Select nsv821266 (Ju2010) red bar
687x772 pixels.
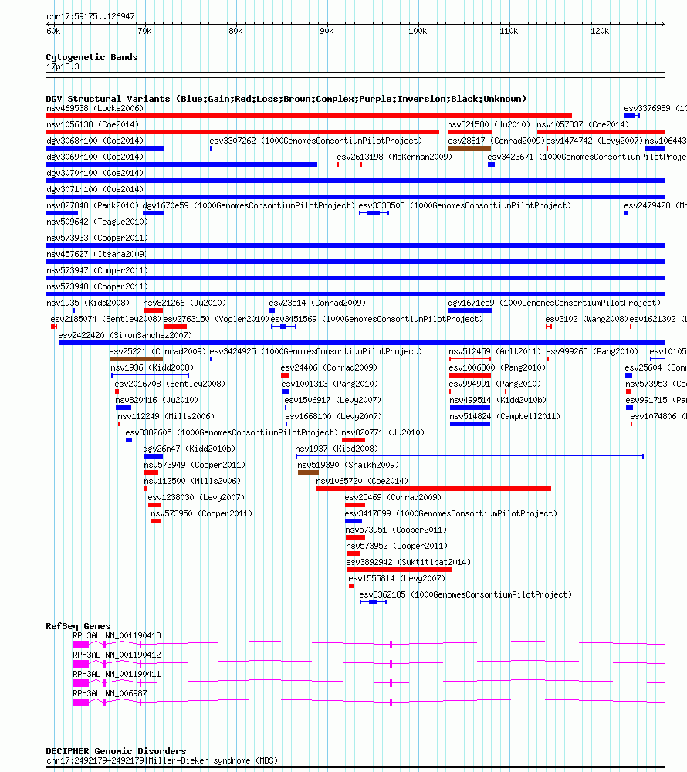click(153, 310)
